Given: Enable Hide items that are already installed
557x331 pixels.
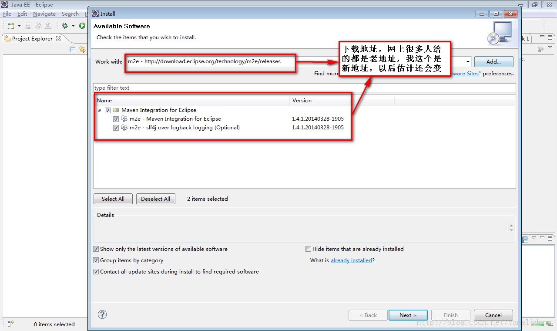Looking at the screenshot, I should click(x=309, y=249).
